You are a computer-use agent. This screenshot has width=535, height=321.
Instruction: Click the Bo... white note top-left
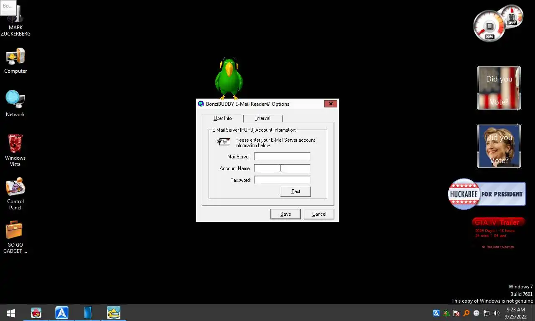8,7
